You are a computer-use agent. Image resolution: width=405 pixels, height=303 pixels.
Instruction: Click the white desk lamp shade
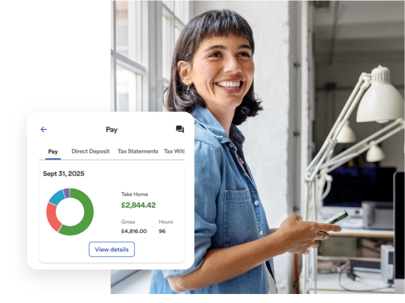[x=380, y=96]
